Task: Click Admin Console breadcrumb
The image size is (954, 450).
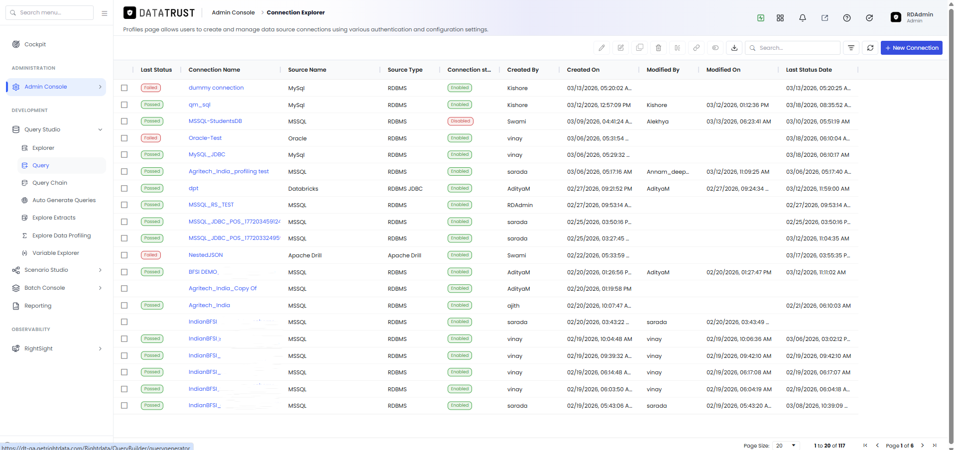Action: coord(233,12)
